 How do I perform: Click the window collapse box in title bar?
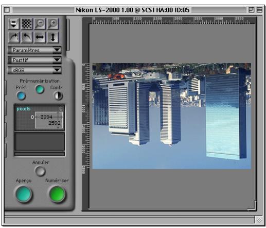(x=259, y=10)
